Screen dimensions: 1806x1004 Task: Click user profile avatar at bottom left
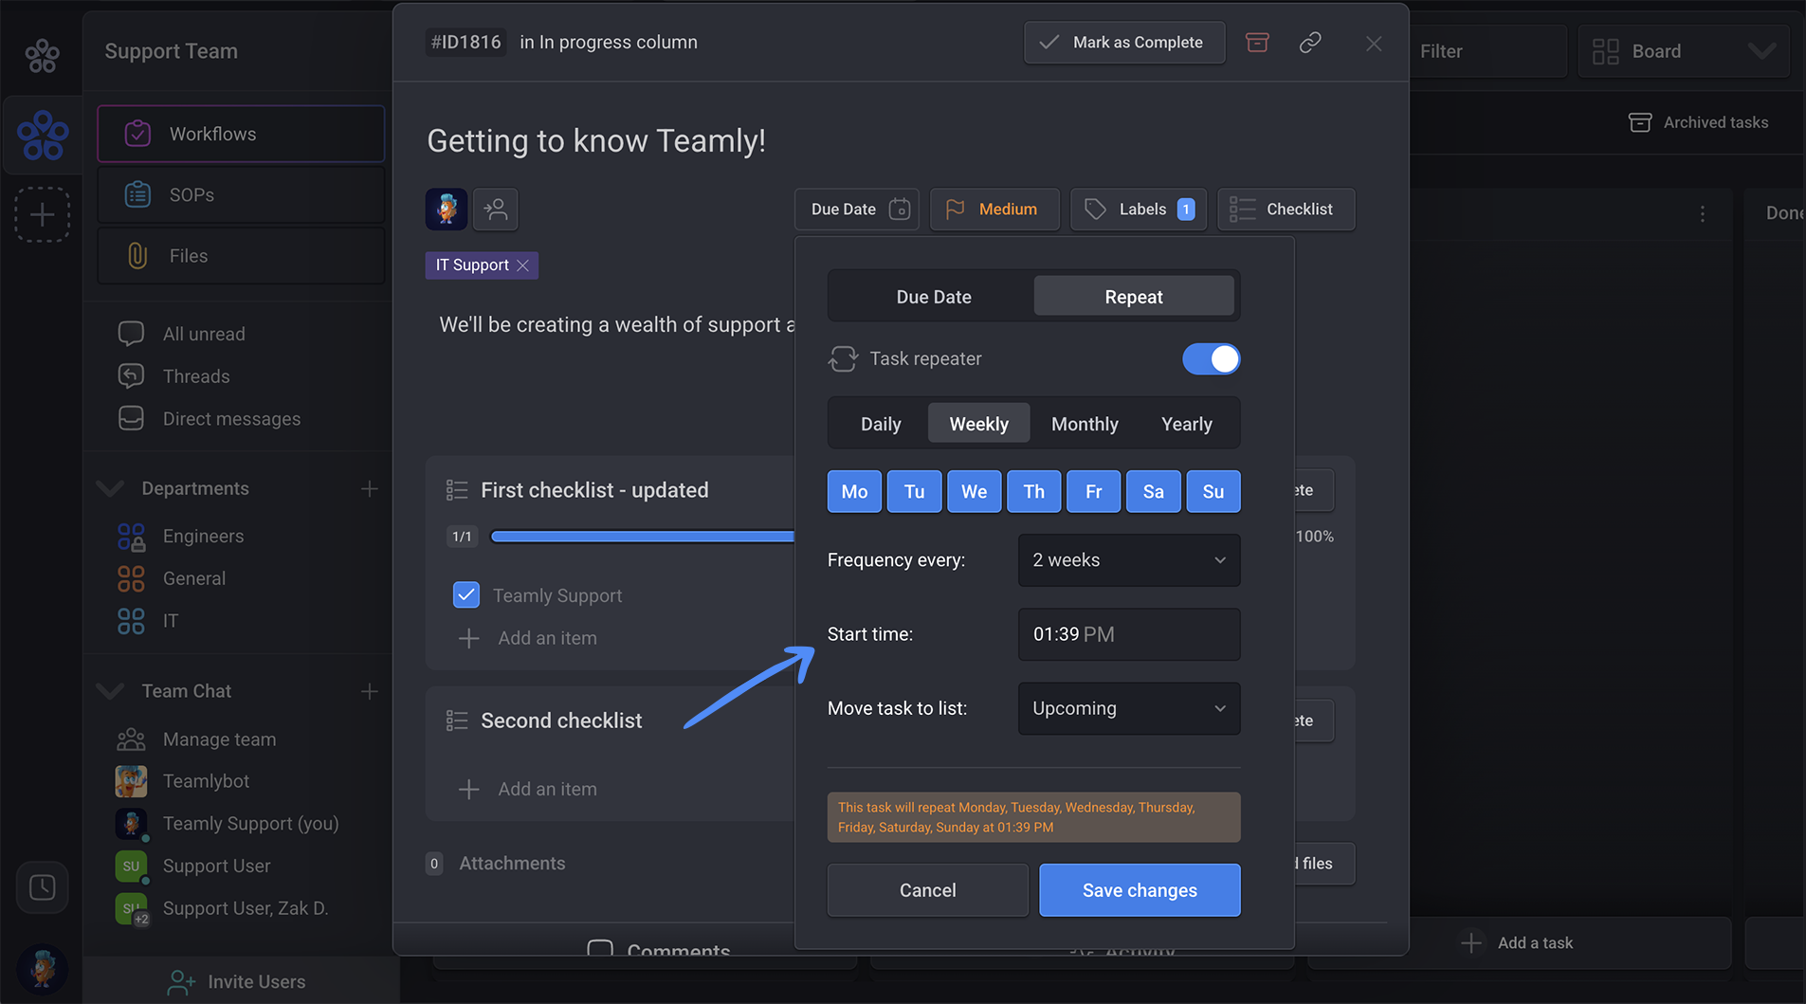click(x=43, y=968)
